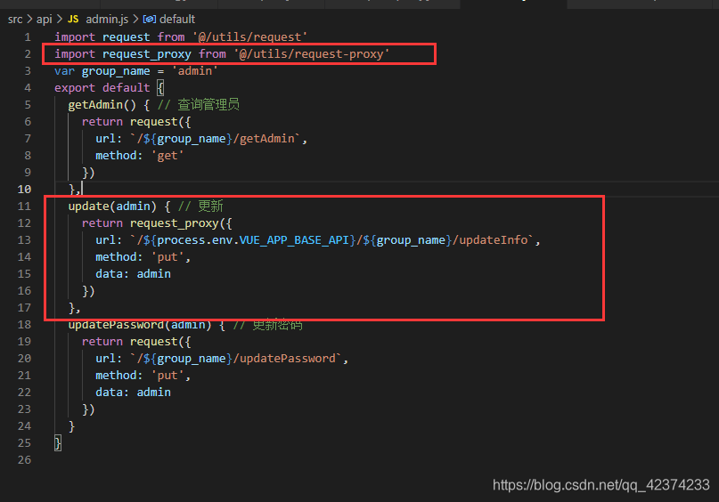Click 'return request({' on line 6
The image size is (719, 502).
[x=136, y=122]
